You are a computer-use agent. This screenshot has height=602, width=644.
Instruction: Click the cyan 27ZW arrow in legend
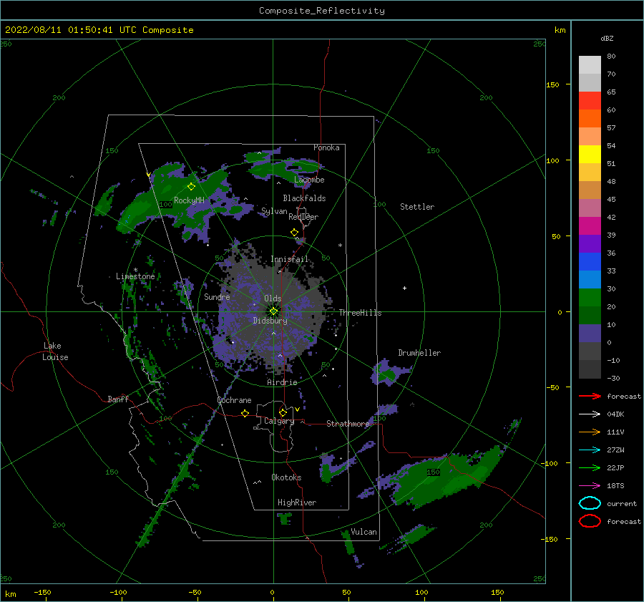(x=590, y=450)
